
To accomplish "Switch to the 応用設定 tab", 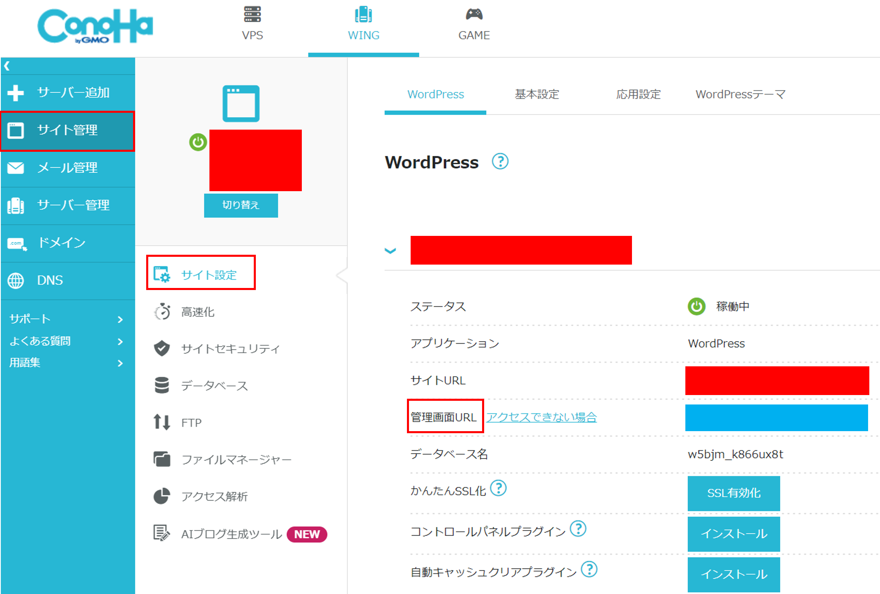I will (x=639, y=94).
